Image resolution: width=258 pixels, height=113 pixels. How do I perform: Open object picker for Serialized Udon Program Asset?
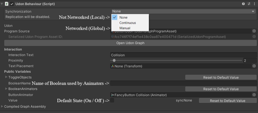[x=254, y=37]
